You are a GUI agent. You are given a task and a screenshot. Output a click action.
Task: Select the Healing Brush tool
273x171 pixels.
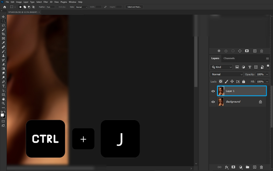click(3, 47)
